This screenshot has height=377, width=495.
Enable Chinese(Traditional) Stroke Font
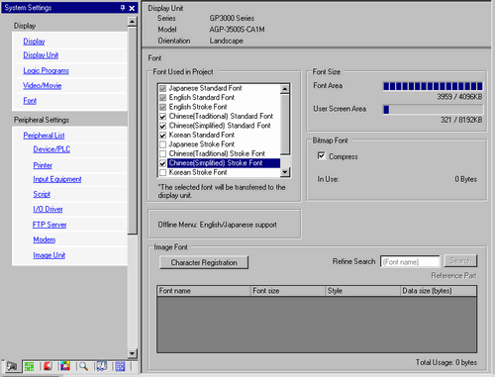(x=162, y=153)
